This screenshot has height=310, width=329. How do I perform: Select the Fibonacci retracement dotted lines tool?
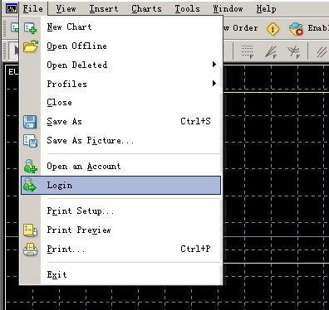pos(247,51)
